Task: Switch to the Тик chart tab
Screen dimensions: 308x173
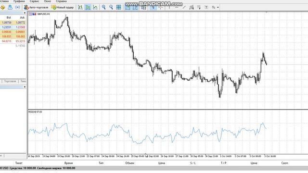Action: click(x=23, y=81)
